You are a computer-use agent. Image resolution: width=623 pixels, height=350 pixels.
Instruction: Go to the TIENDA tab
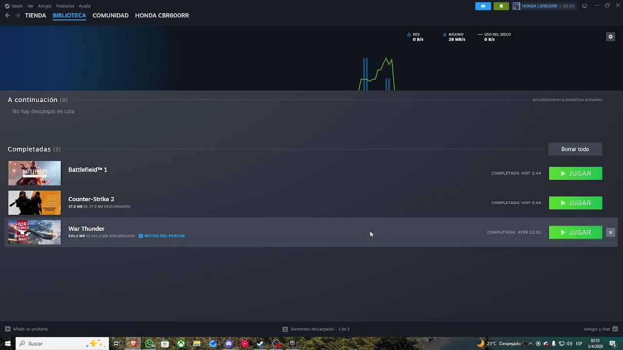point(36,16)
